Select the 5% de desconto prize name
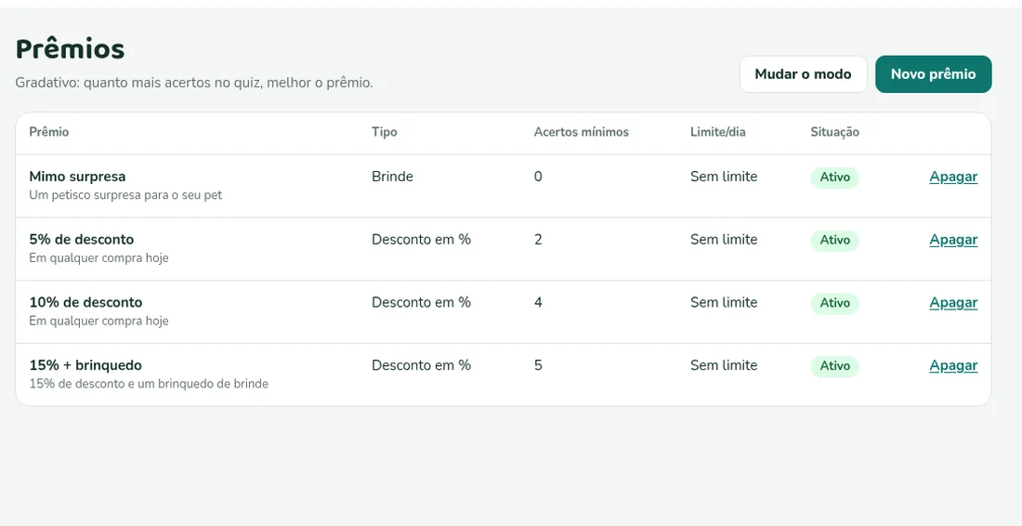The width and height of the screenshot is (1022, 526). click(82, 239)
